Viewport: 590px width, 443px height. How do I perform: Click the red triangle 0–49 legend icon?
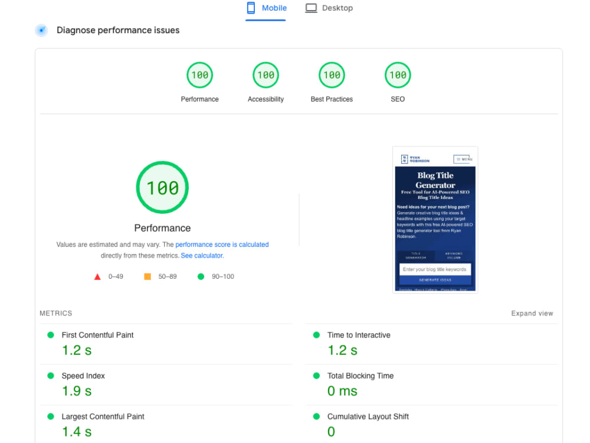click(x=97, y=277)
